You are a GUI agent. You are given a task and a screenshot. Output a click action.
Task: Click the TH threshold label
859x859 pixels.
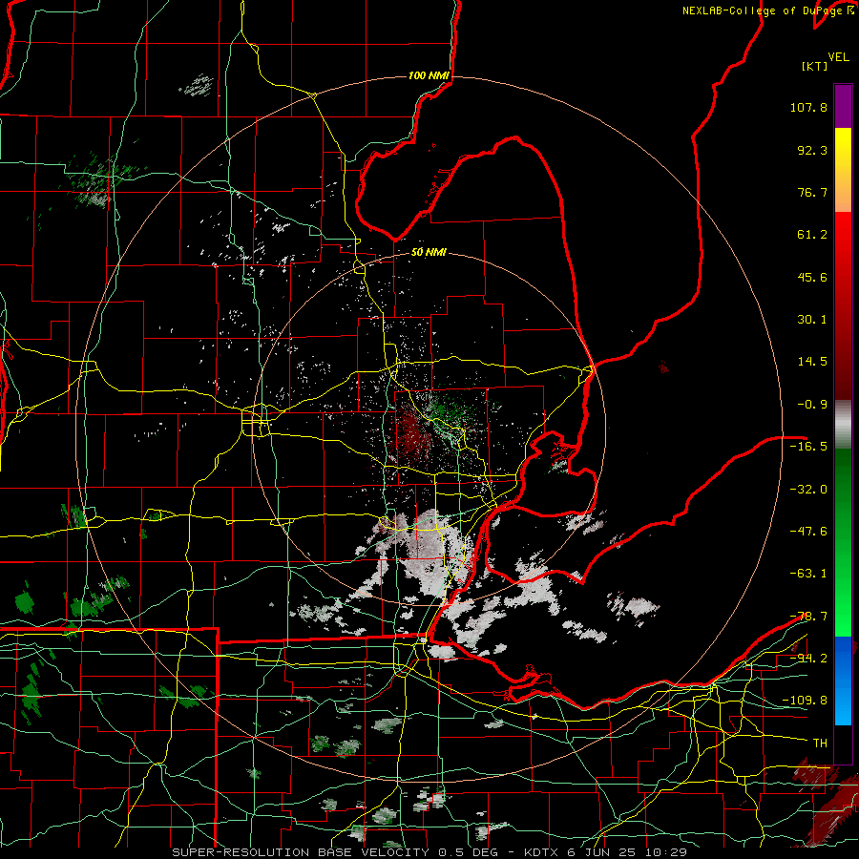click(x=820, y=744)
